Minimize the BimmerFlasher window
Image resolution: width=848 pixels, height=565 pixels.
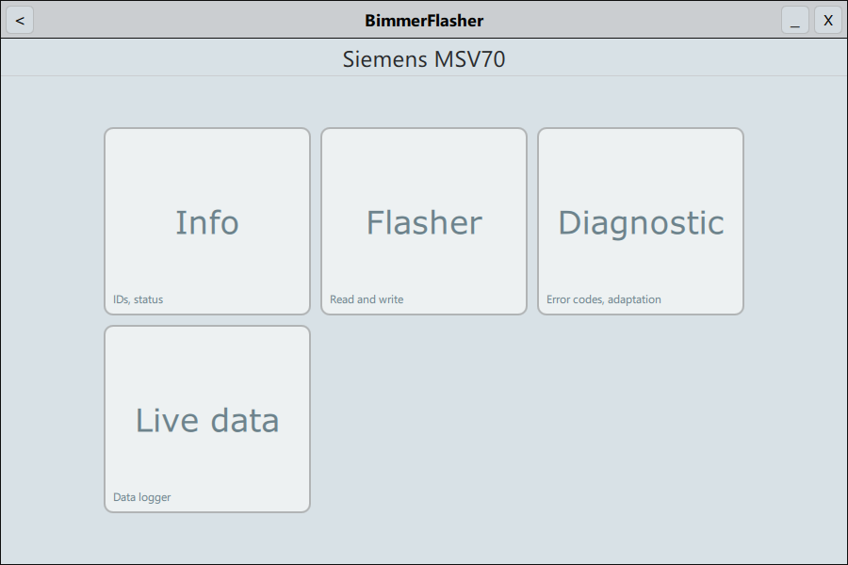click(x=794, y=20)
